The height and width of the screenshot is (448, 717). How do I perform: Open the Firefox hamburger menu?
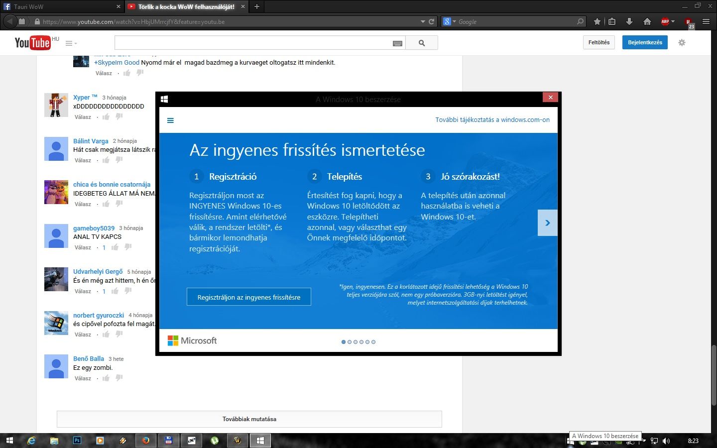coord(706,21)
